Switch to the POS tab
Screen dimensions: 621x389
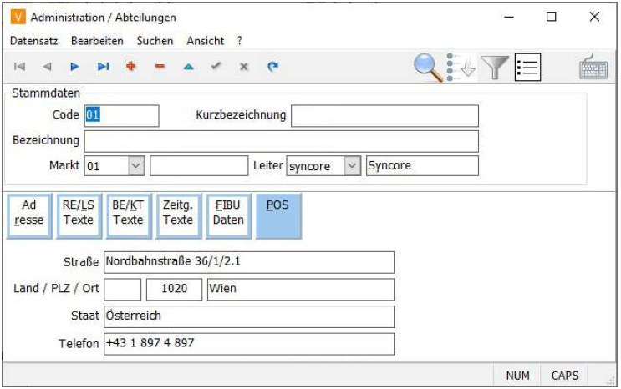point(279,216)
